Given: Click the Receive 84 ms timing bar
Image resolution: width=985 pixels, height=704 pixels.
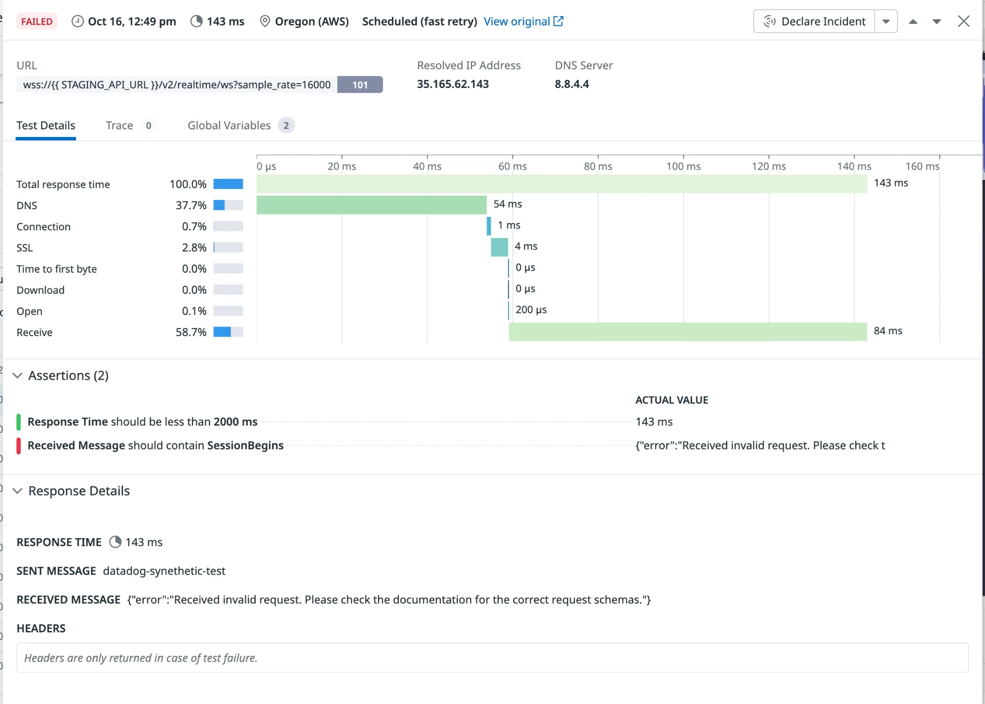Looking at the screenshot, I should [x=688, y=332].
